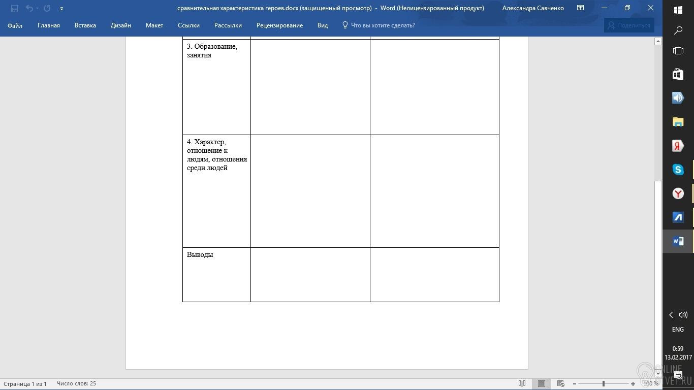Open Skype from the taskbar

(678, 170)
